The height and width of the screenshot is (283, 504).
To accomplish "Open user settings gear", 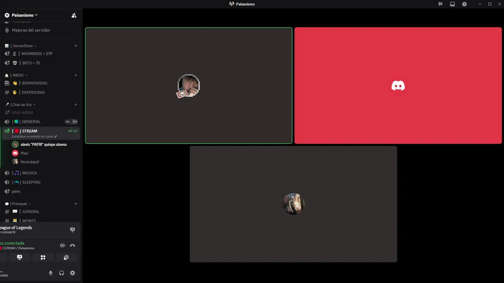I will pyautogui.click(x=72, y=273).
